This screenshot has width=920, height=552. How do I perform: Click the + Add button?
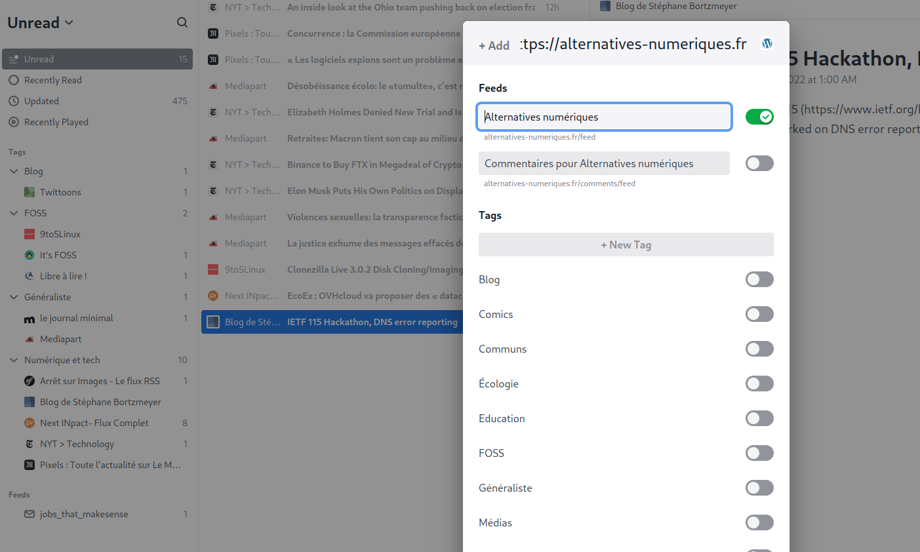pos(494,45)
